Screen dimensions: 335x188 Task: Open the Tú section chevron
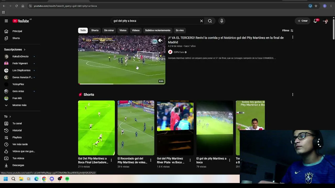pos(10,116)
